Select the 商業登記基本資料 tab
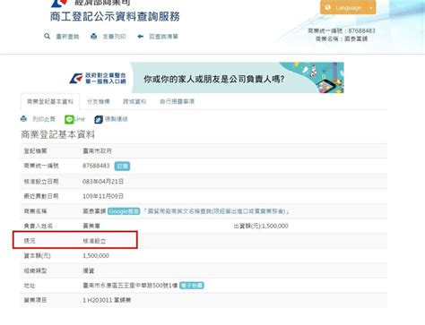This screenshot has width=425, height=325. (x=50, y=101)
